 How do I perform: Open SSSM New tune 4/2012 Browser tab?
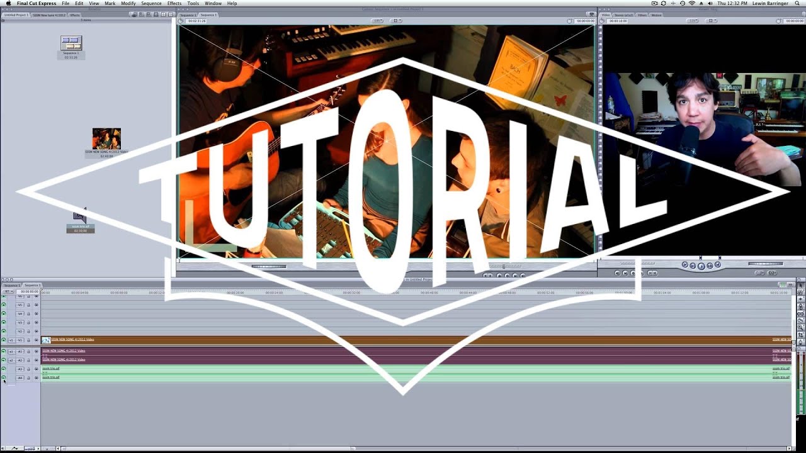tap(48, 14)
